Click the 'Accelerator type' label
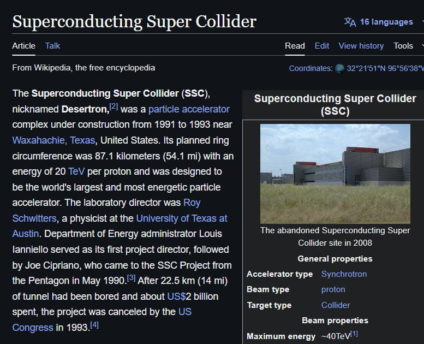Image resolution: width=424 pixels, height=344 pixels. (x=279, y=274)
